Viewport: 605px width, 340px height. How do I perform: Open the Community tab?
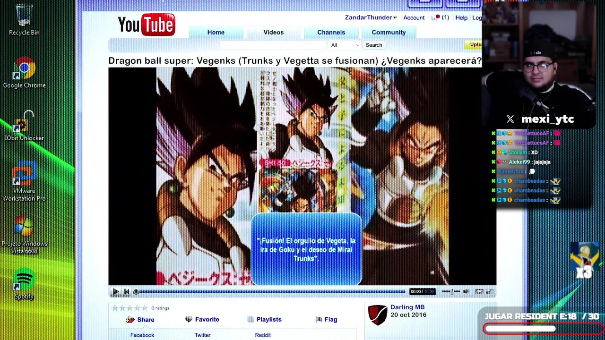(x=389, y=32)
